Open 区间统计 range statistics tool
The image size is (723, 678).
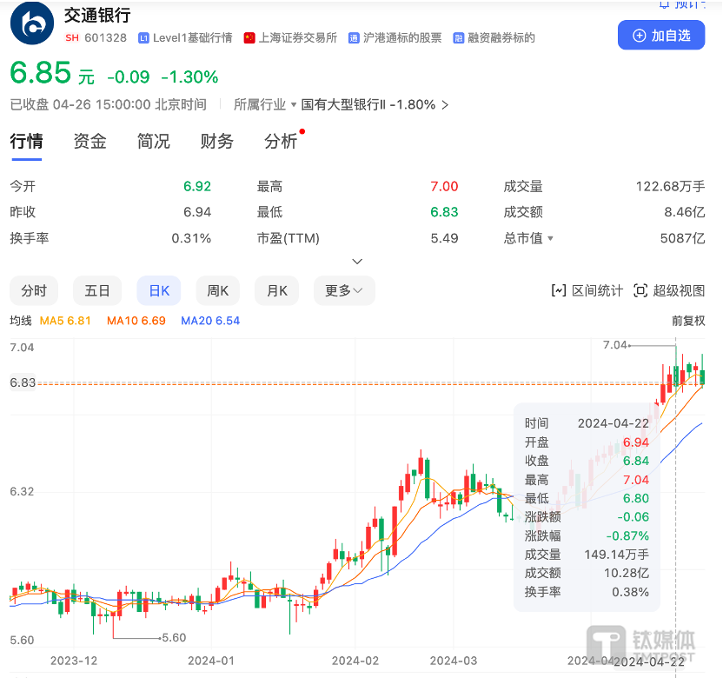pyautogui.click(x=587, y=290)
